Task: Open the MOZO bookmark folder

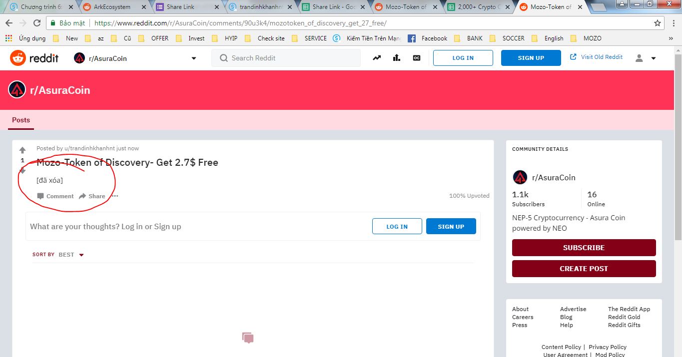Action: click(587, 38)
